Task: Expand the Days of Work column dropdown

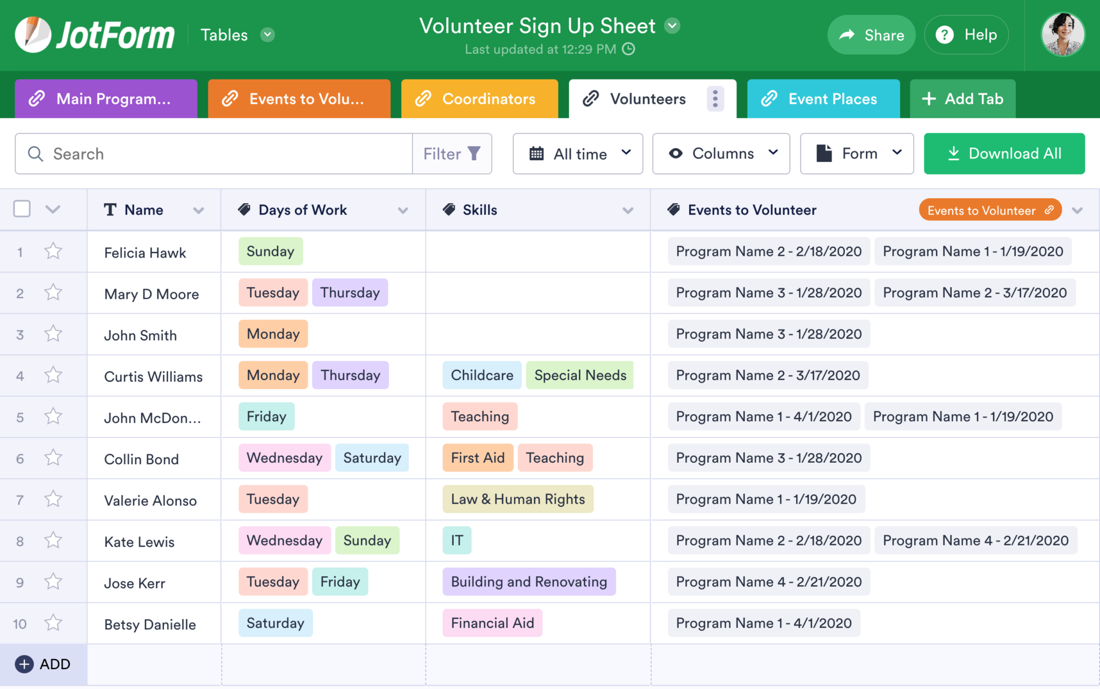Action: pyautogui.click(x=403, y=210)
